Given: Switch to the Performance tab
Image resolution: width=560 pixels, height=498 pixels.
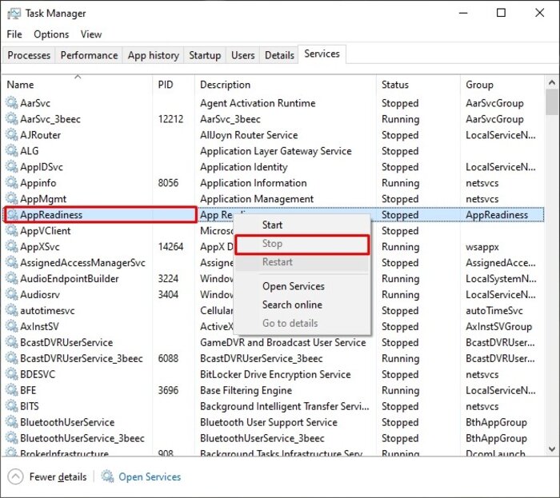Looking at the screenshot, I should [x=89, y=55].
